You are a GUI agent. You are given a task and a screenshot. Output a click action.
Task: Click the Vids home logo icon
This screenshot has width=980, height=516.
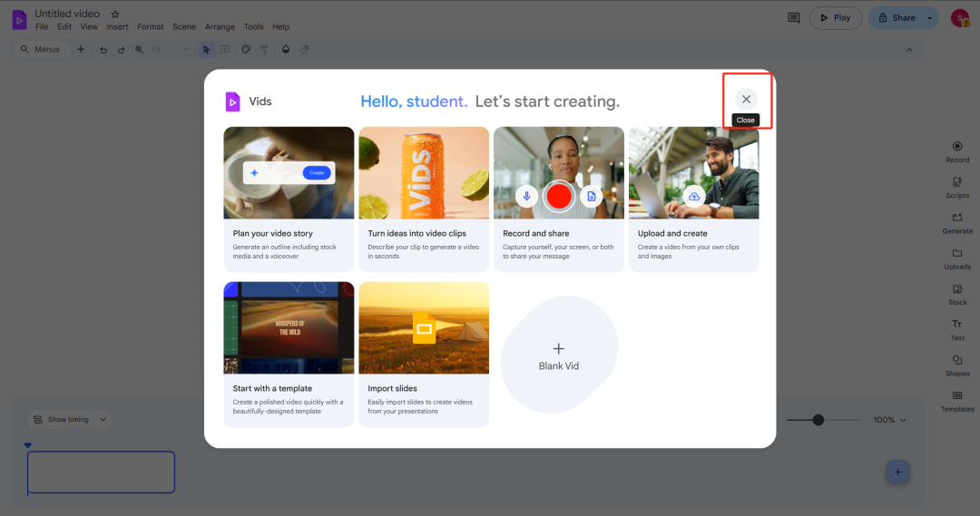coord(19,20)
